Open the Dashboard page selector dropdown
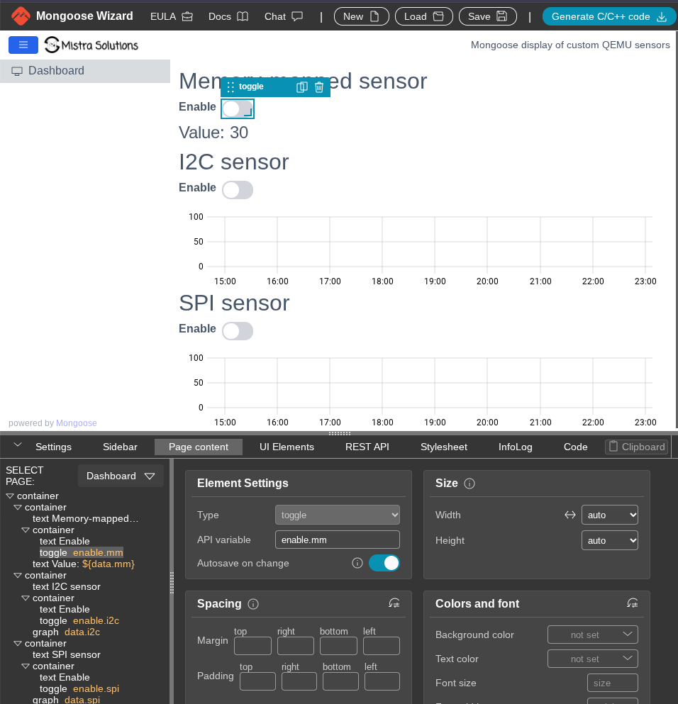The width and height of the screenshot is (678, 704). (x=121, y=476)
